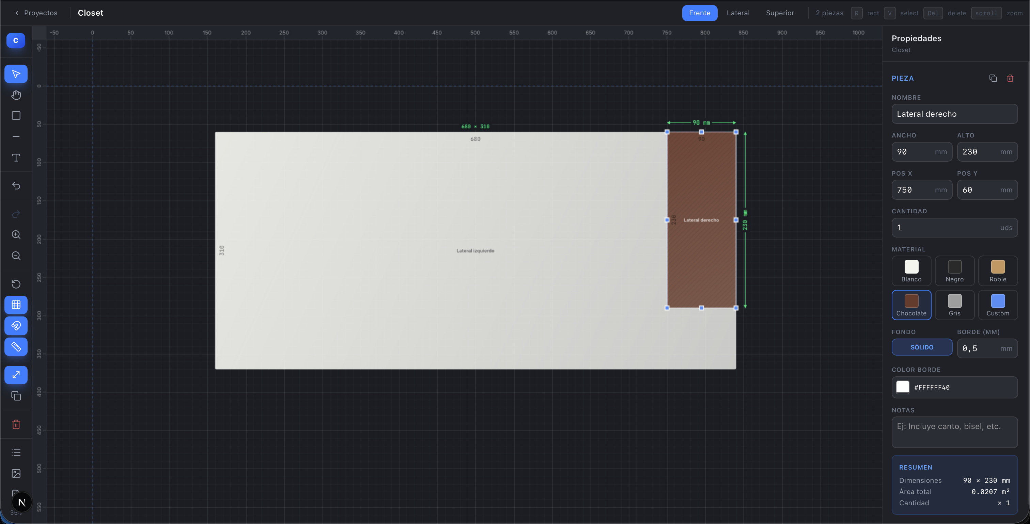Click the #FFFFFF40 color value

click(932, 388)
